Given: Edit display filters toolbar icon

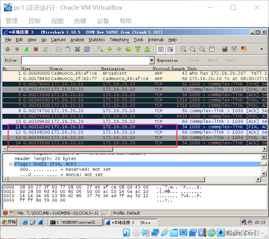Looking at the screenshot, I should click(234, 49).
